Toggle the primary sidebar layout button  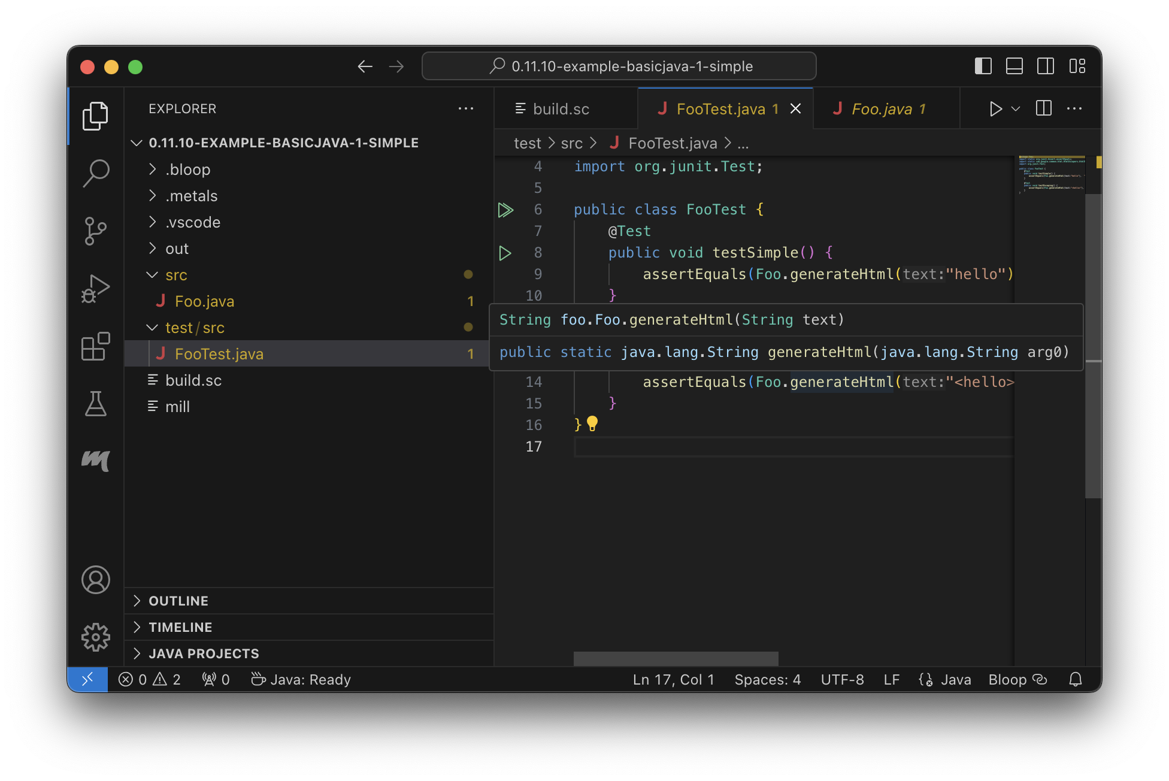coord(983,66)
